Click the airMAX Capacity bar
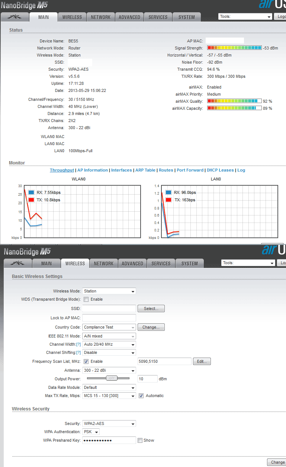 pyautogui.click(x=234, y=108)
